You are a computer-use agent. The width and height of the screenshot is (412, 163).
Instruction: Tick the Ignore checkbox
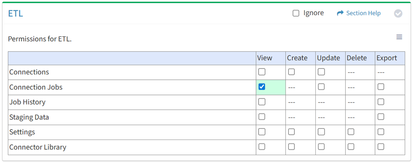click(x=296, y=13)
